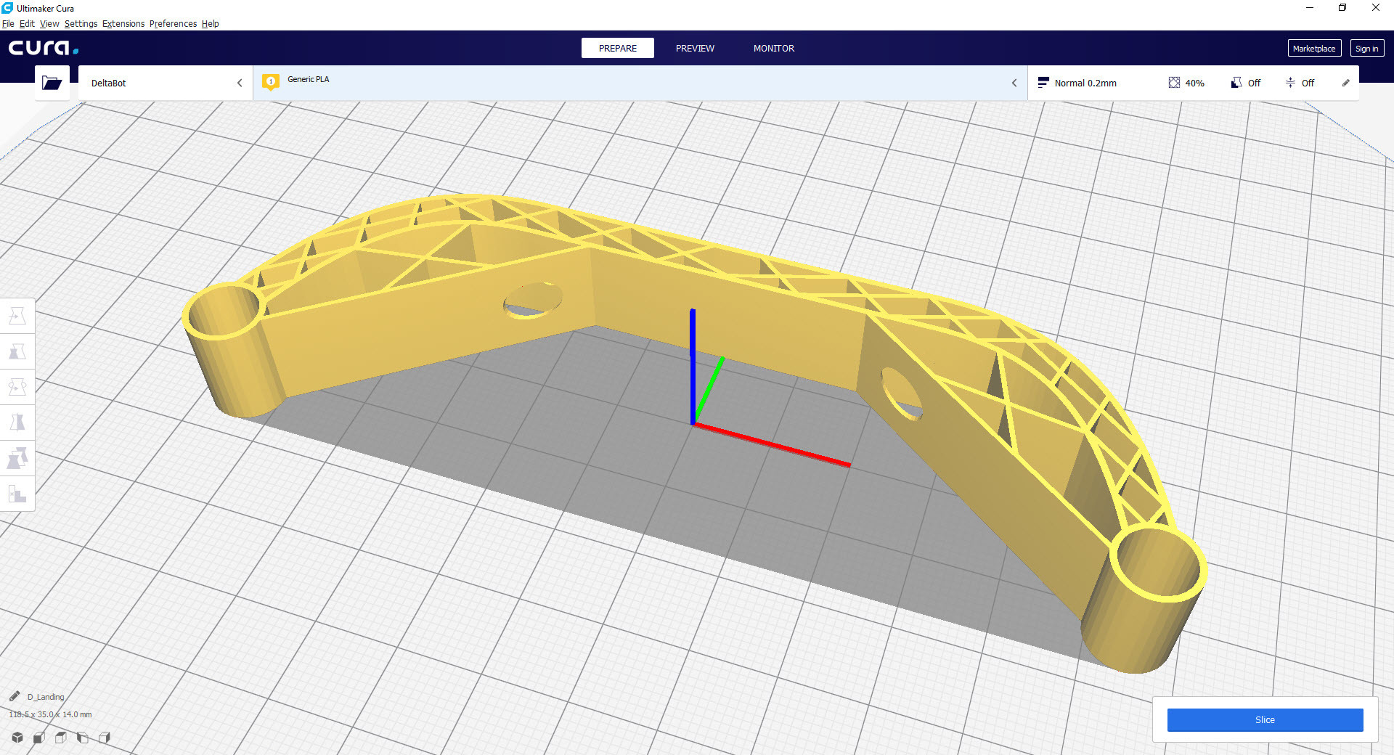
Task: Click the infill density icon showing 40%
Action: point(1174,83)
